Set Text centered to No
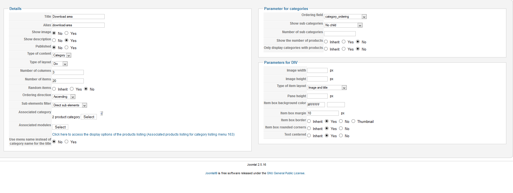 point(341,136)
